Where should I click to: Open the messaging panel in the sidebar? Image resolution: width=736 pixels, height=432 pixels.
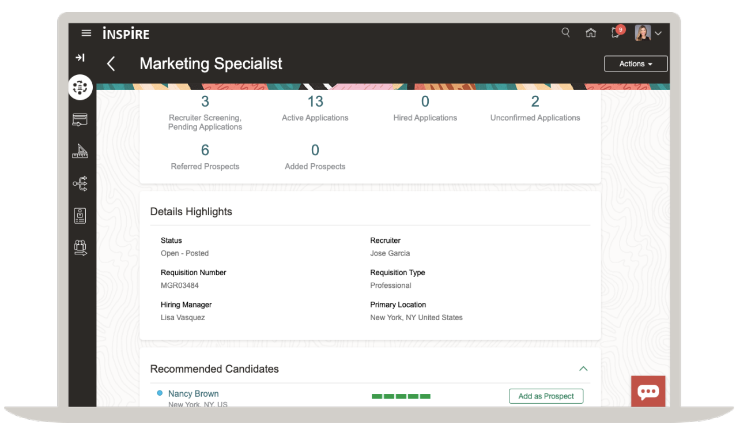click(80, 120)
